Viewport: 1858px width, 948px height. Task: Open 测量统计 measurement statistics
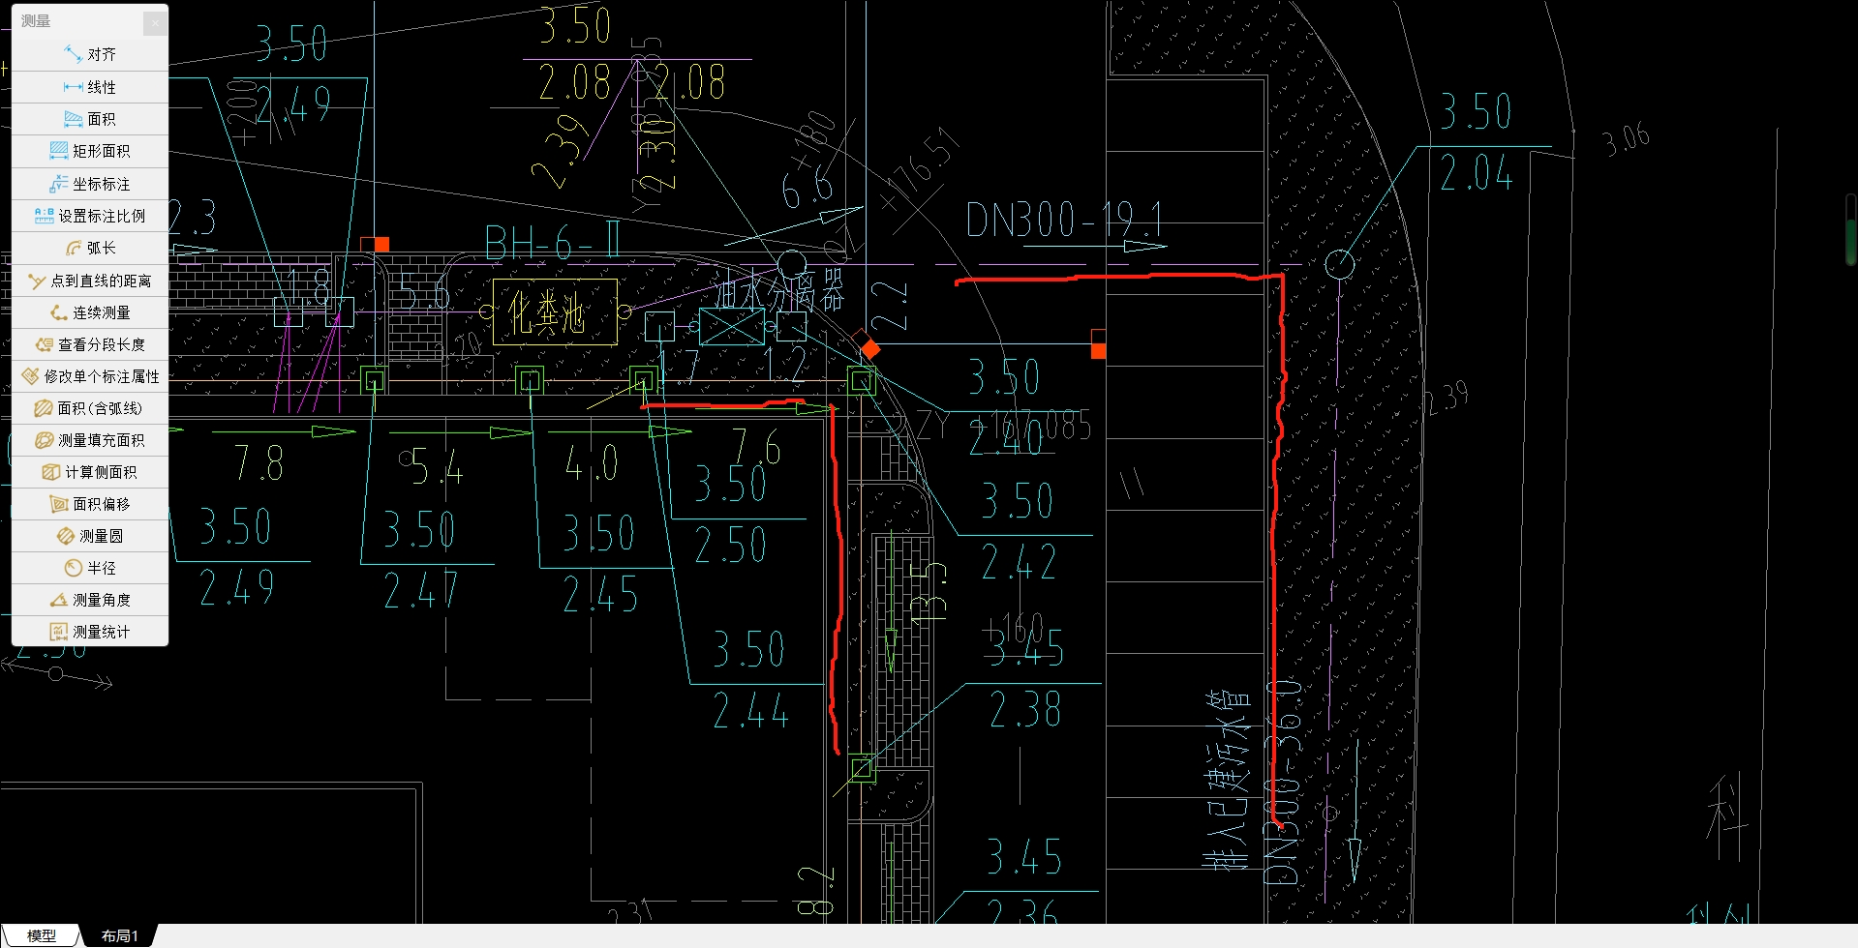90,632
